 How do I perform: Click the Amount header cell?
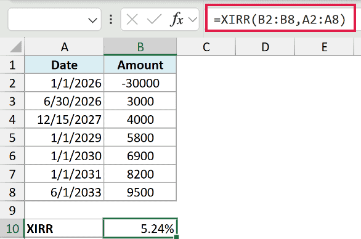140,65
